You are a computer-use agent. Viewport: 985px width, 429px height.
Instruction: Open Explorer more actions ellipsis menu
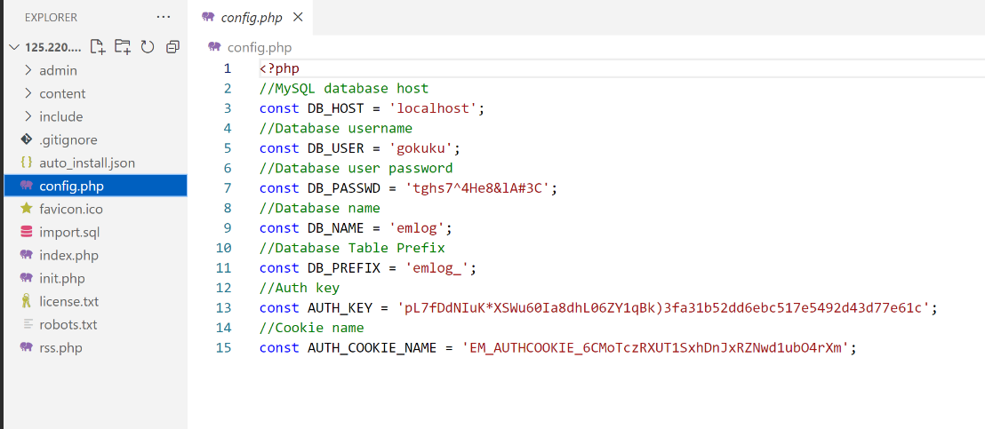click(x=163, y=17)
